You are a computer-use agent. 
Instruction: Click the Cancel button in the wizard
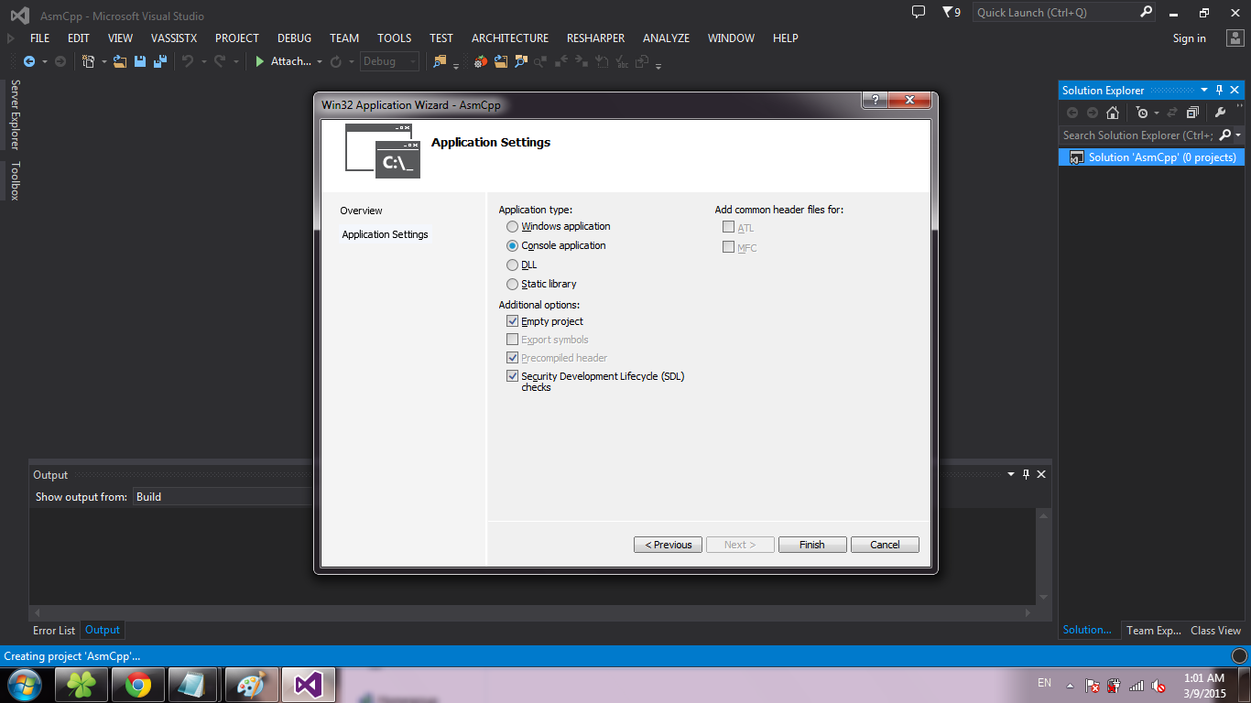(885, 545)
